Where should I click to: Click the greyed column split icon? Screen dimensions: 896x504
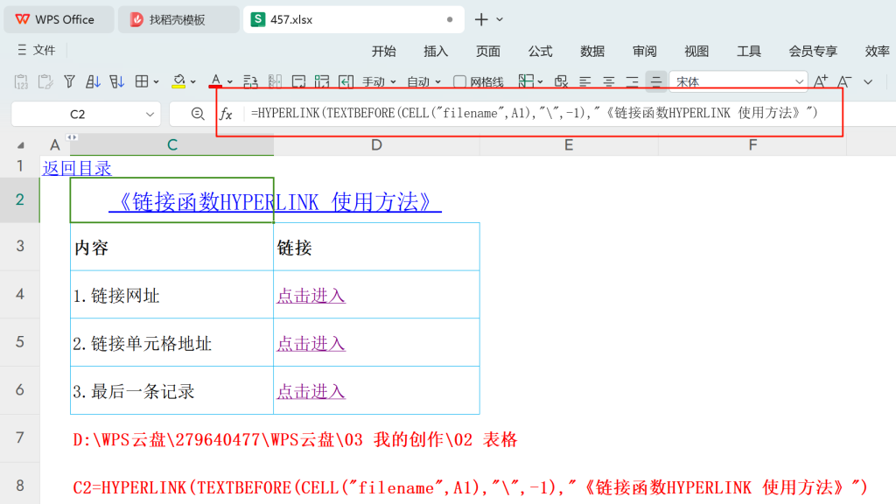pos(275,81)
